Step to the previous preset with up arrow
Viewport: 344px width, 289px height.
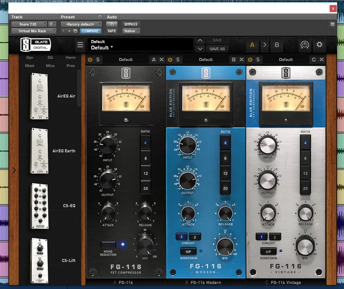coord(200,40)
